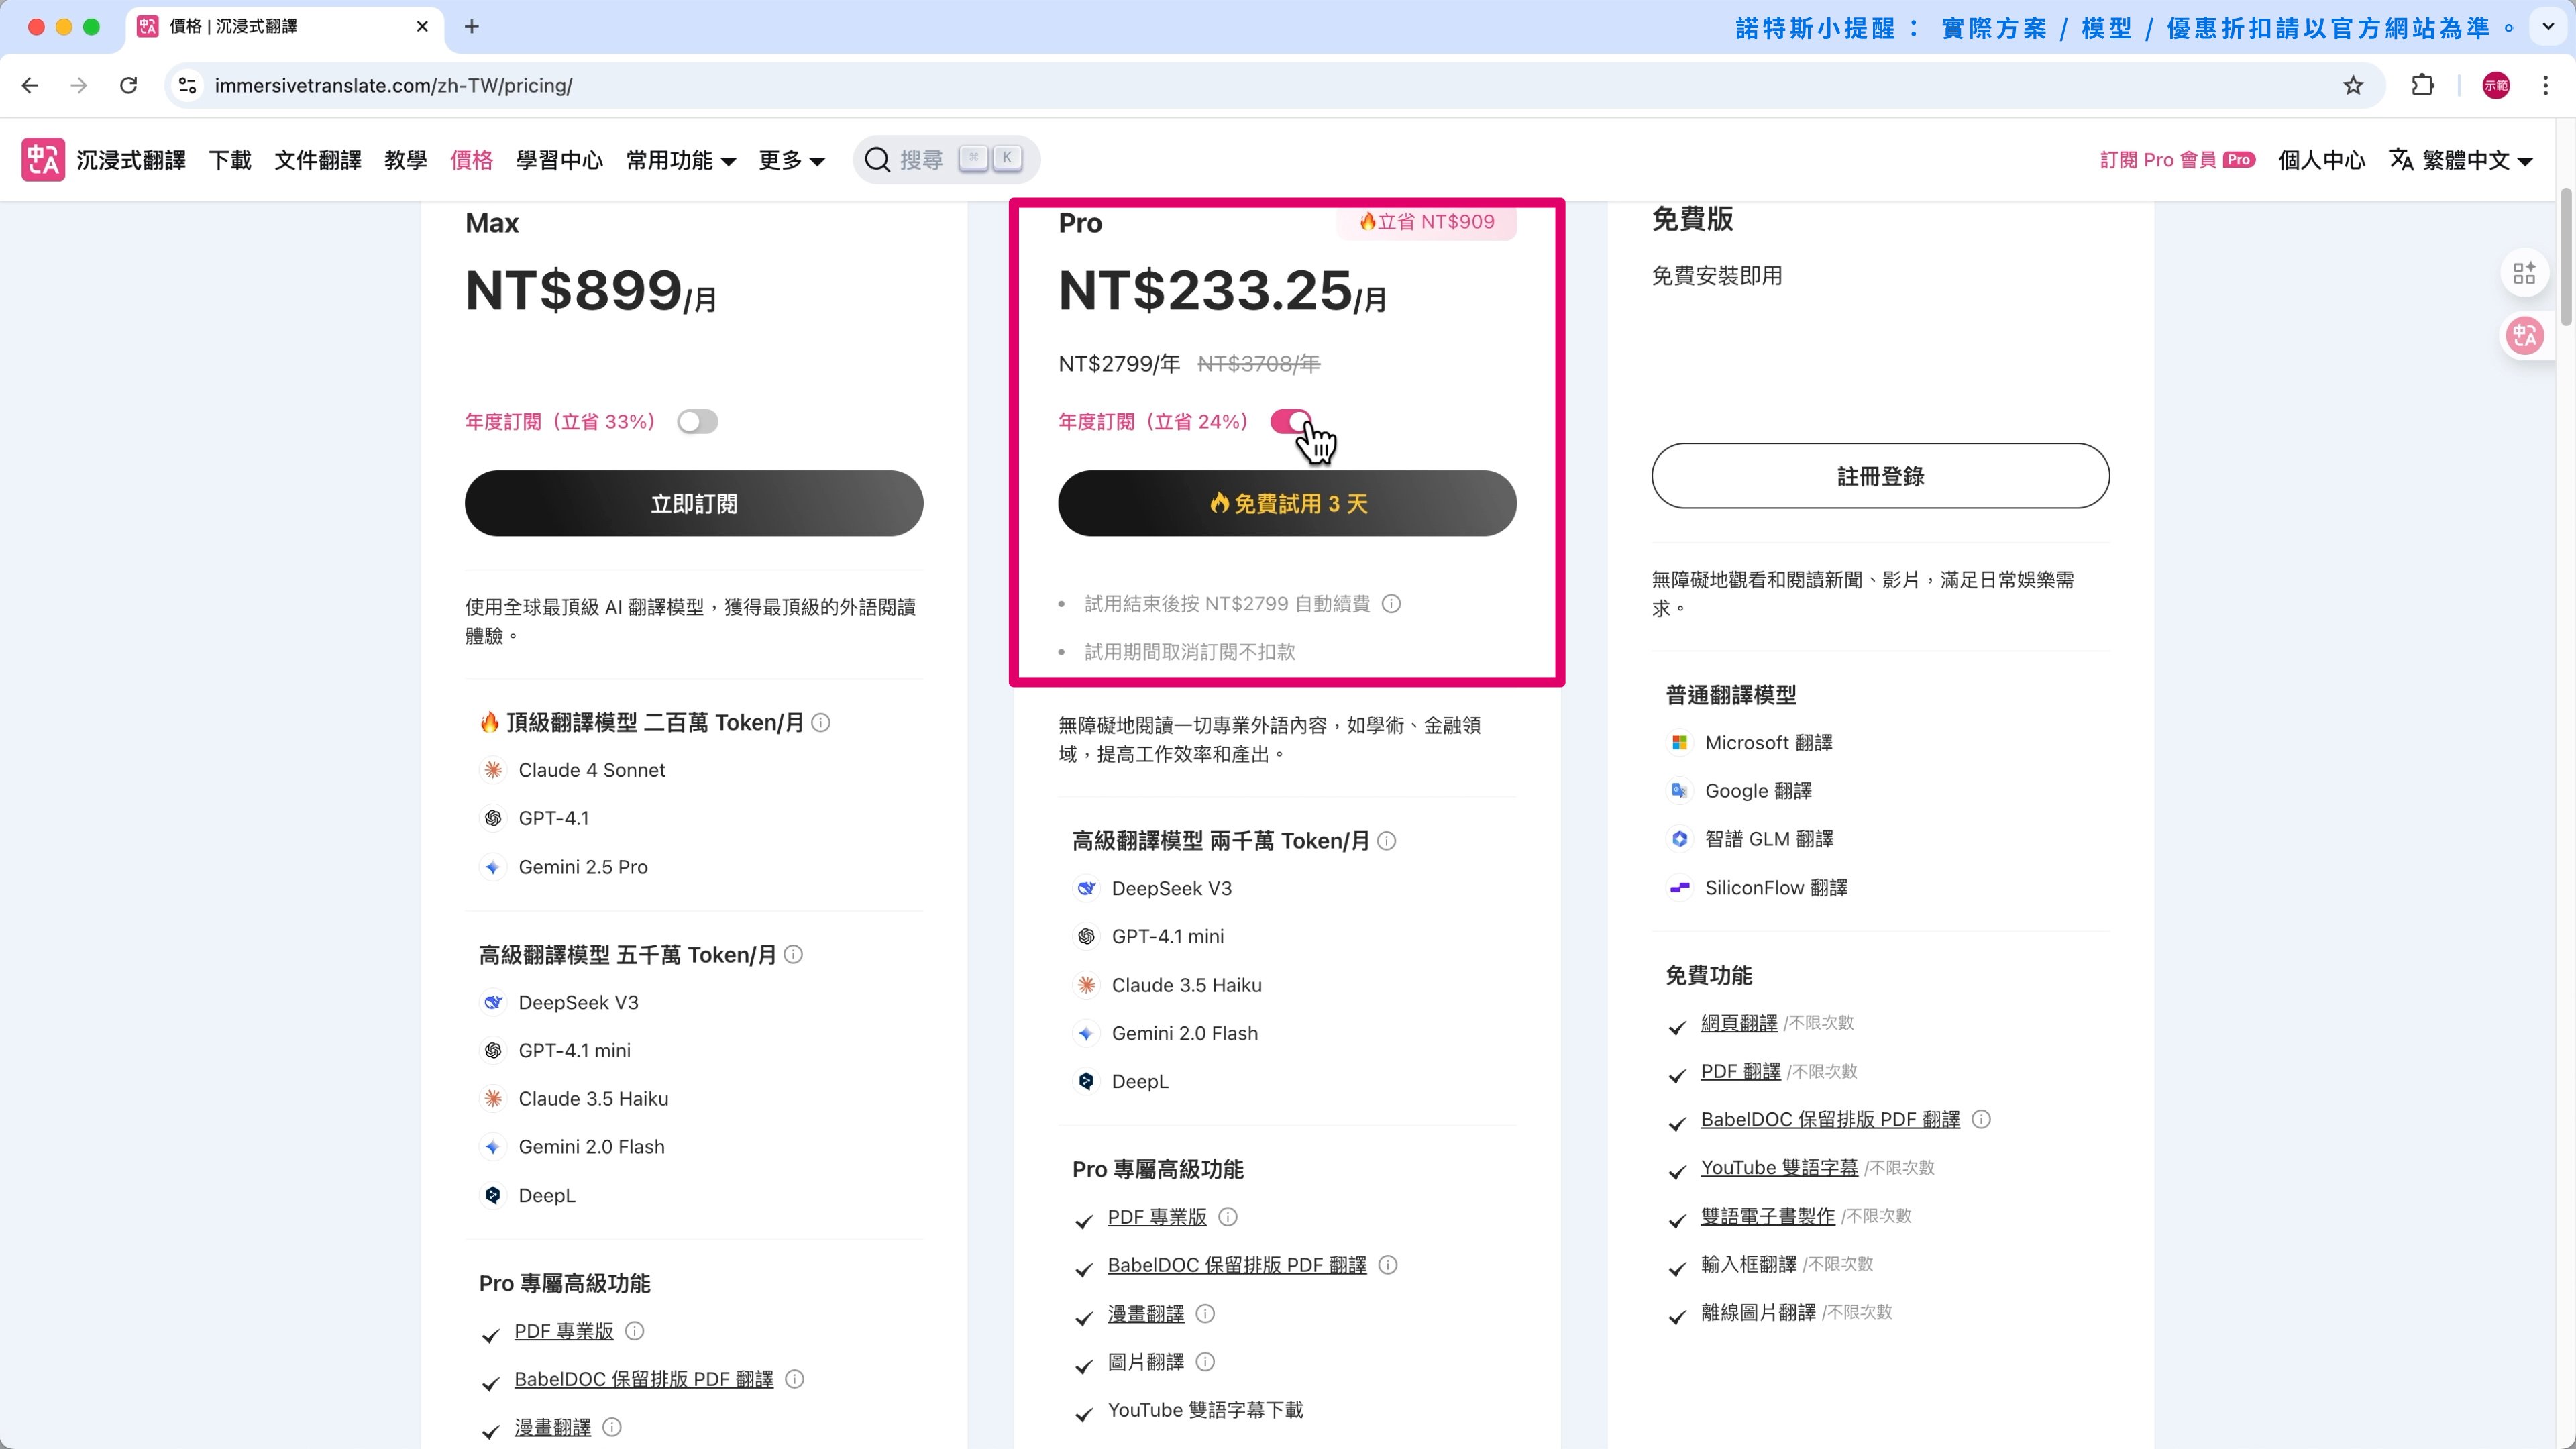Click the 搜尋 search input field

coord(946,160)
